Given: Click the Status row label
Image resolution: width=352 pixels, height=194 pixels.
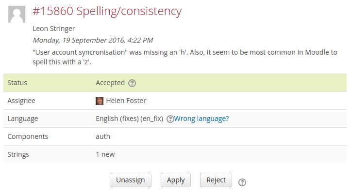Looking at the screenshot, I should [x=17, y=83].
